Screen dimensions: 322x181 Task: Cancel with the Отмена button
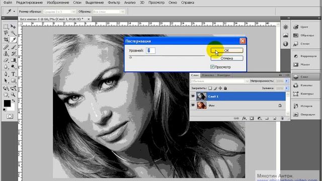pyautogui.click(x=227, y=58)
